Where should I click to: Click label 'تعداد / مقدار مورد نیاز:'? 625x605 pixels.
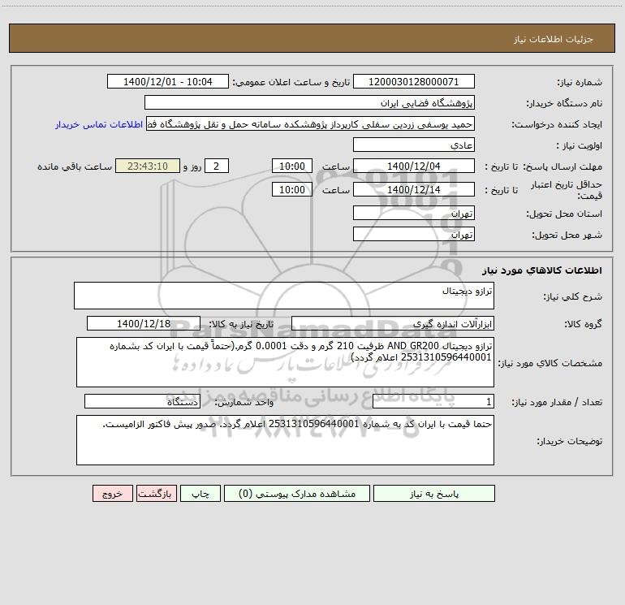[x=557, y=403]
